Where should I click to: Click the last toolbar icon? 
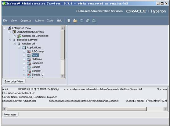tap(94, 21)
